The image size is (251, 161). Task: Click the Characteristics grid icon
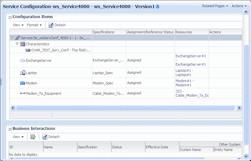tap(23, 44)
